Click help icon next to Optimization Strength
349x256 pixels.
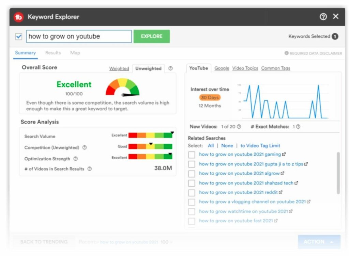coord(76,159)
